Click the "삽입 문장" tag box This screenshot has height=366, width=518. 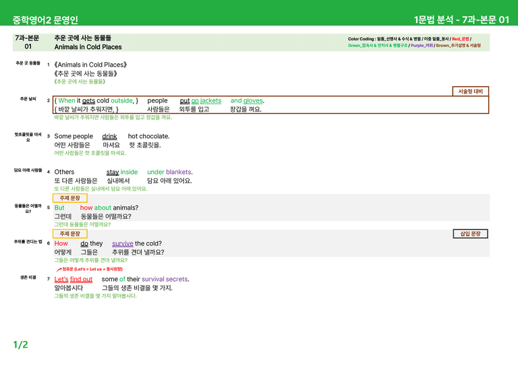pyautogui.click(x=470, y=234)
